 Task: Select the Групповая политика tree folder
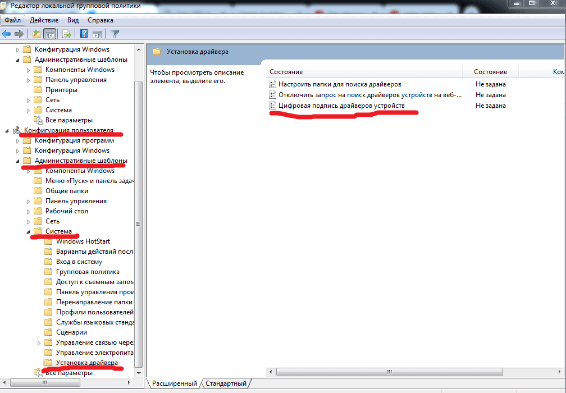point(88,272)
